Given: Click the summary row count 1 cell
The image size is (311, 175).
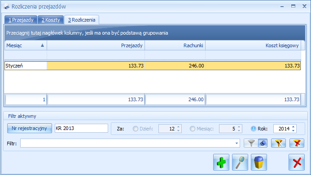Looking at the screenshot, I should coord(26,99).
